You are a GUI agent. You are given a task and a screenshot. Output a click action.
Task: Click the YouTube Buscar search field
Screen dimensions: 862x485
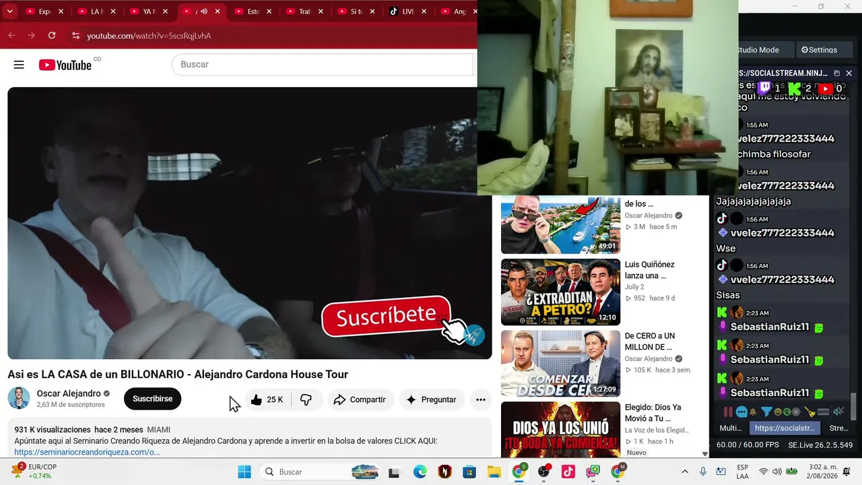(323, 65)
